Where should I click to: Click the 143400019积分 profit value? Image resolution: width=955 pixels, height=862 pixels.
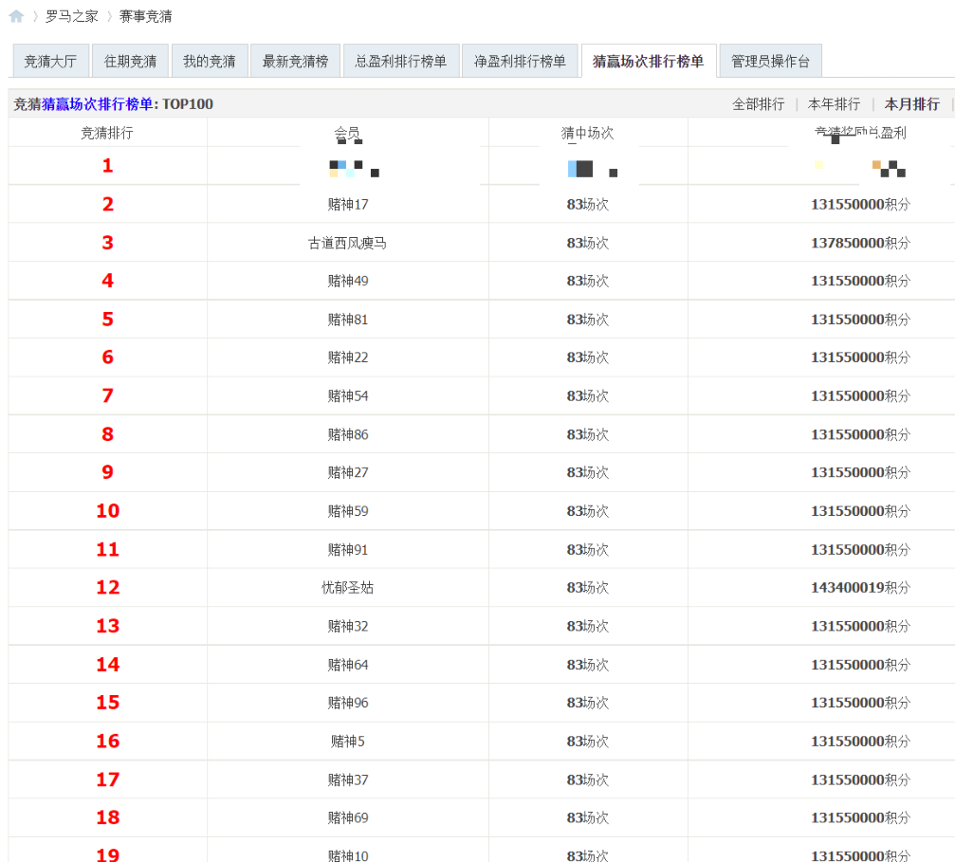tap(859, 588)
